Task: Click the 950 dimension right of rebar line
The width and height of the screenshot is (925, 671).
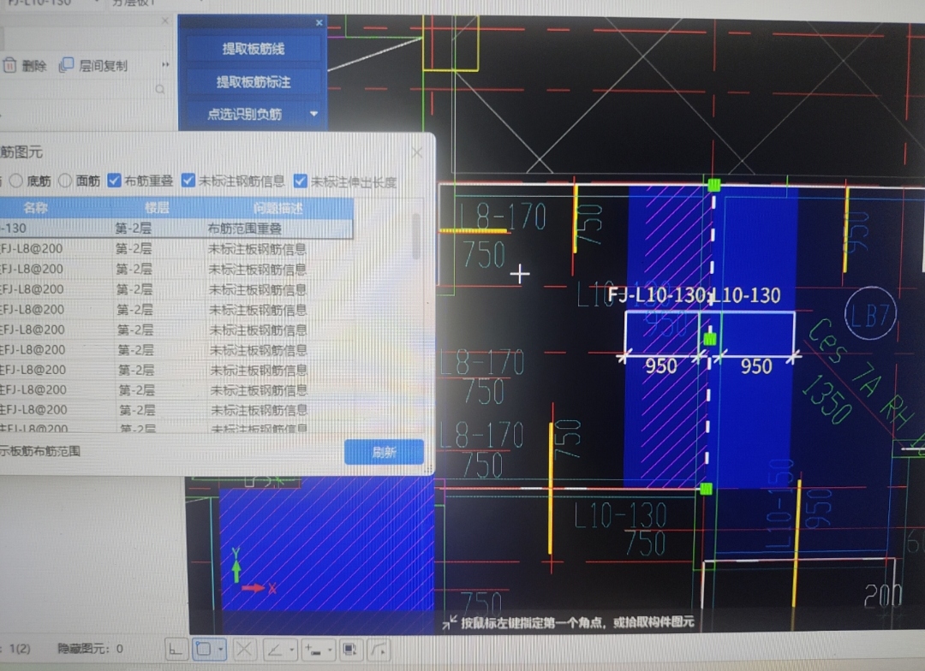Action: pos(756,366)
